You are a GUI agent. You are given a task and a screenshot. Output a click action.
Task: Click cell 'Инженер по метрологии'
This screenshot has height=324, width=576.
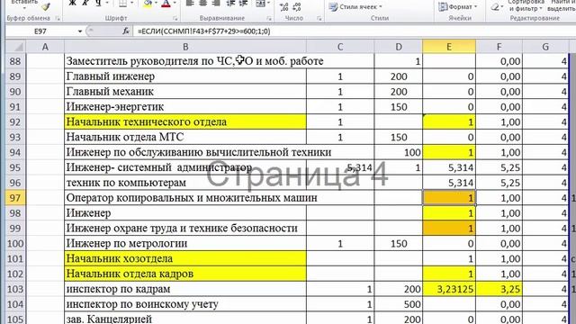(185, 244)
